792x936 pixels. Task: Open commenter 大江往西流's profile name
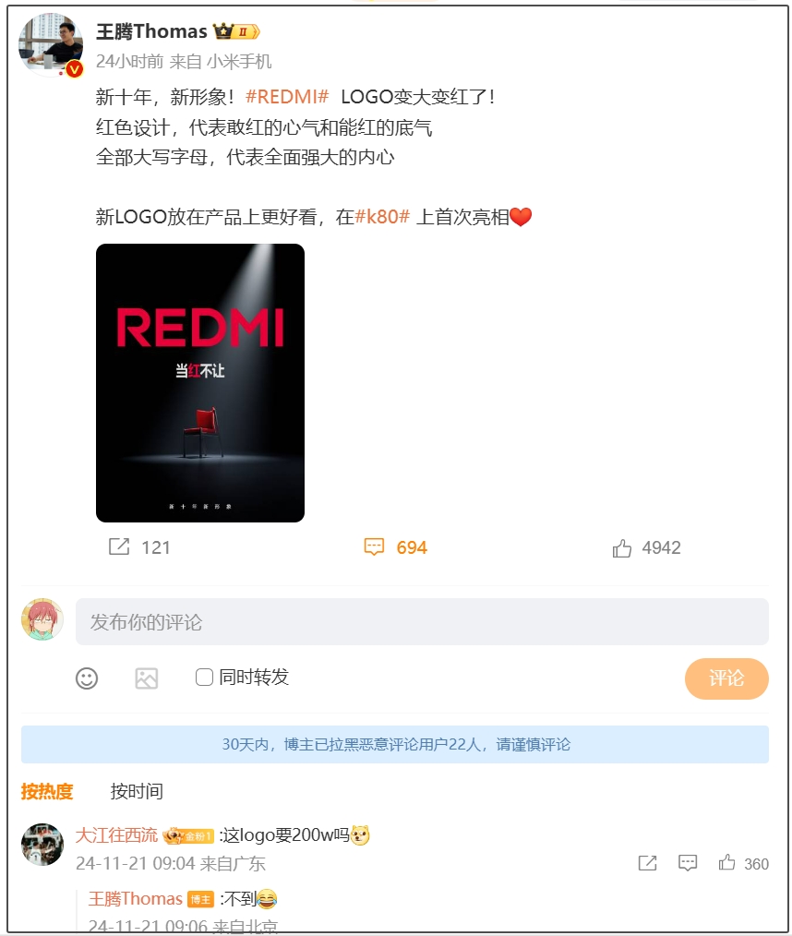point(116,834)
